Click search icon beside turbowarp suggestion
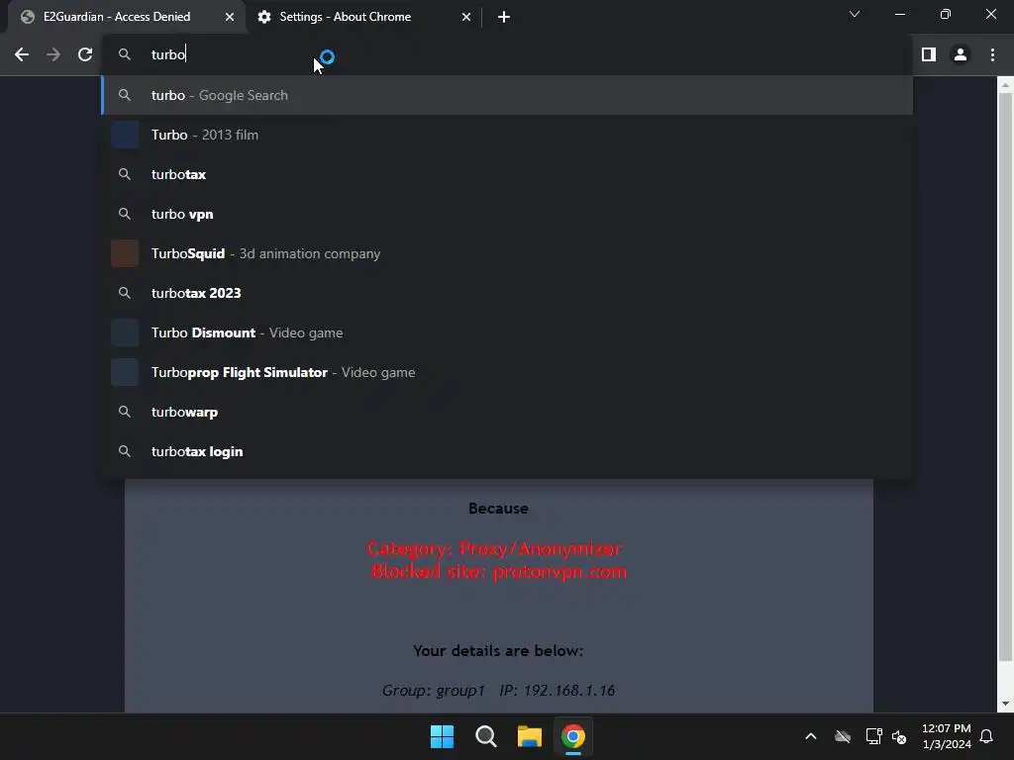Viewport: 1014px width, 760px height. point(125,412)
